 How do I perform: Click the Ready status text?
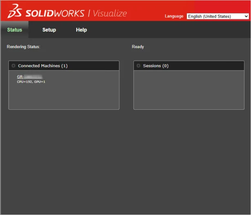click(138, 47)
